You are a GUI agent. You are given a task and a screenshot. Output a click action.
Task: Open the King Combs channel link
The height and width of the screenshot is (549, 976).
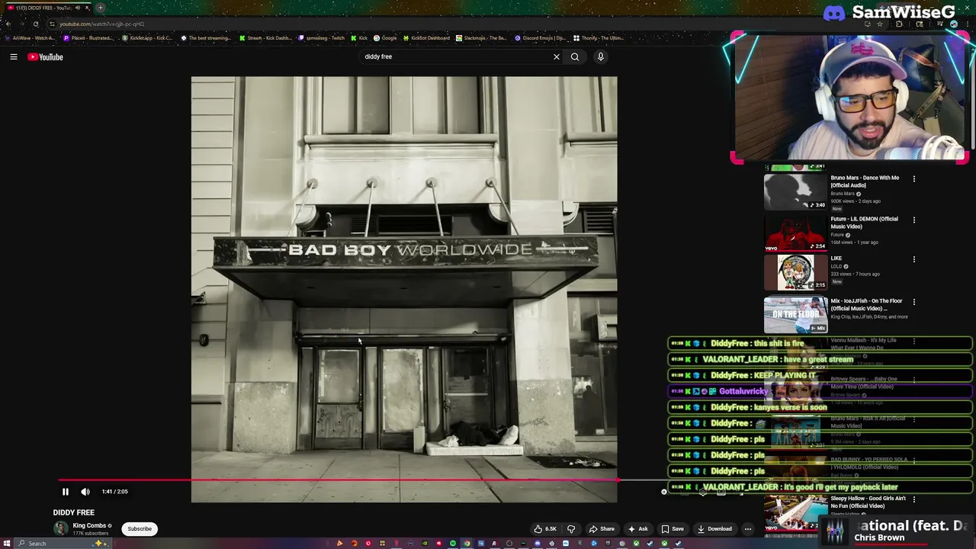89,525
